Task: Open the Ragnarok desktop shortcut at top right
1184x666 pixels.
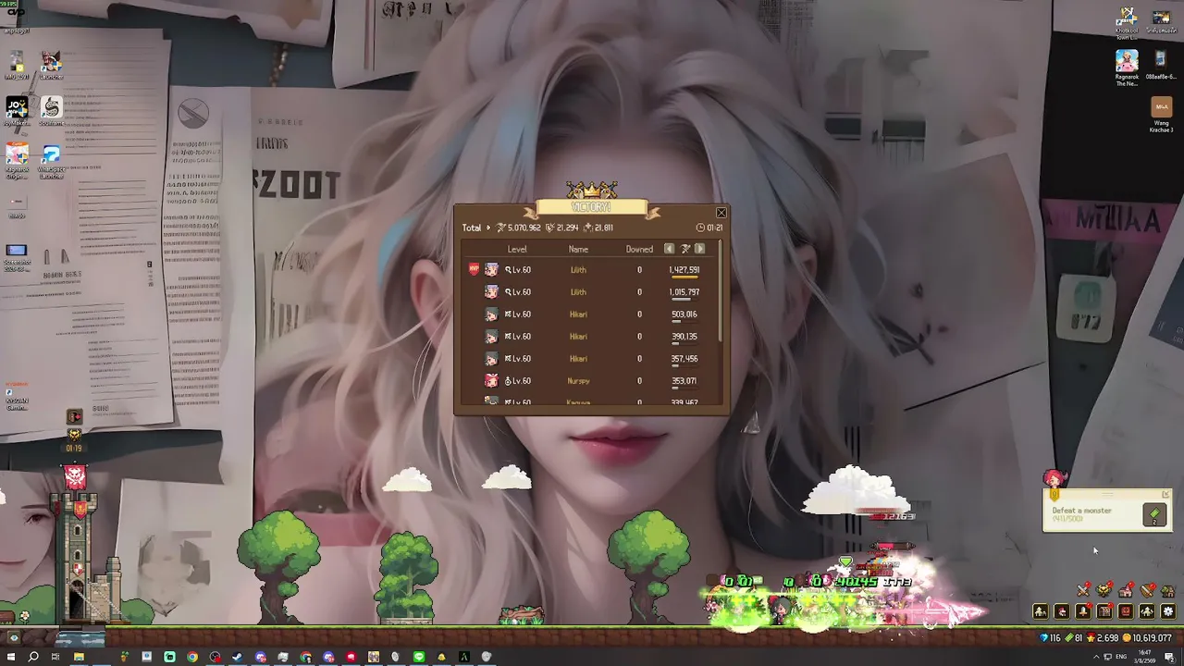Action: [x=1127, y=68]
